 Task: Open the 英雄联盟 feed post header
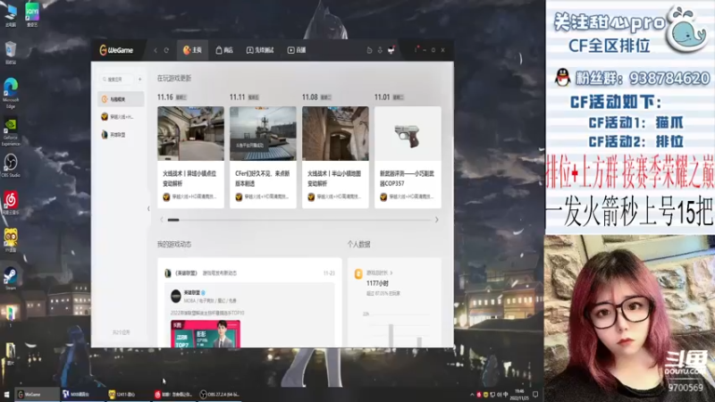pos(249,273)
